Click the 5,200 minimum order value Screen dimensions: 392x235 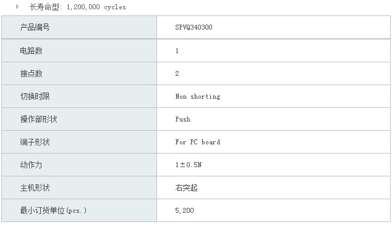point(184,210)
